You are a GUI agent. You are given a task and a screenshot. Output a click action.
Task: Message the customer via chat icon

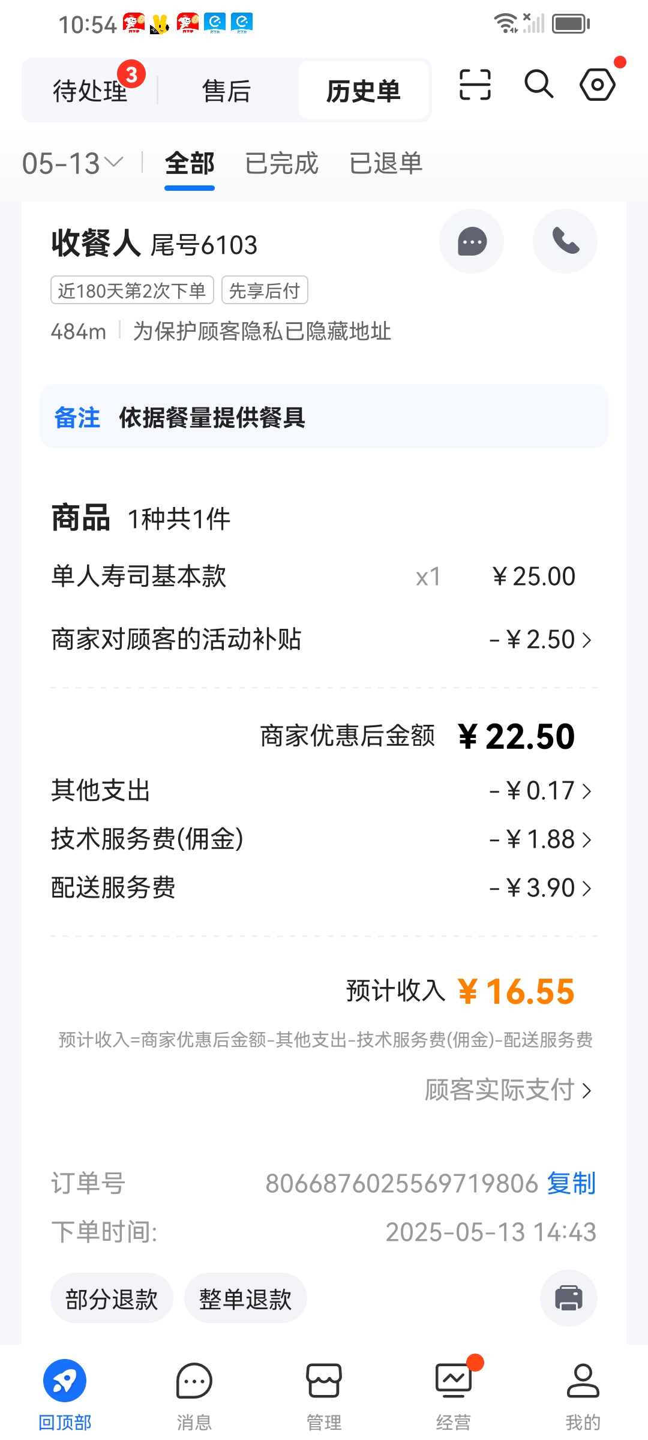[472, 241]
